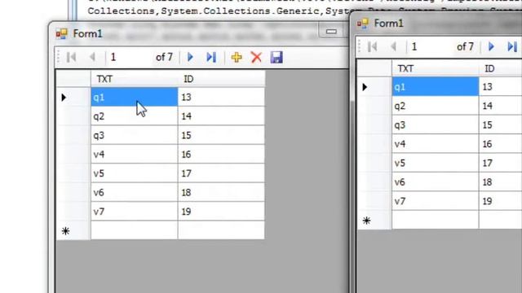
Task: Click empty new-row TXT cell in right Form1
Action: pyautogui.click(x=435, y=220)
